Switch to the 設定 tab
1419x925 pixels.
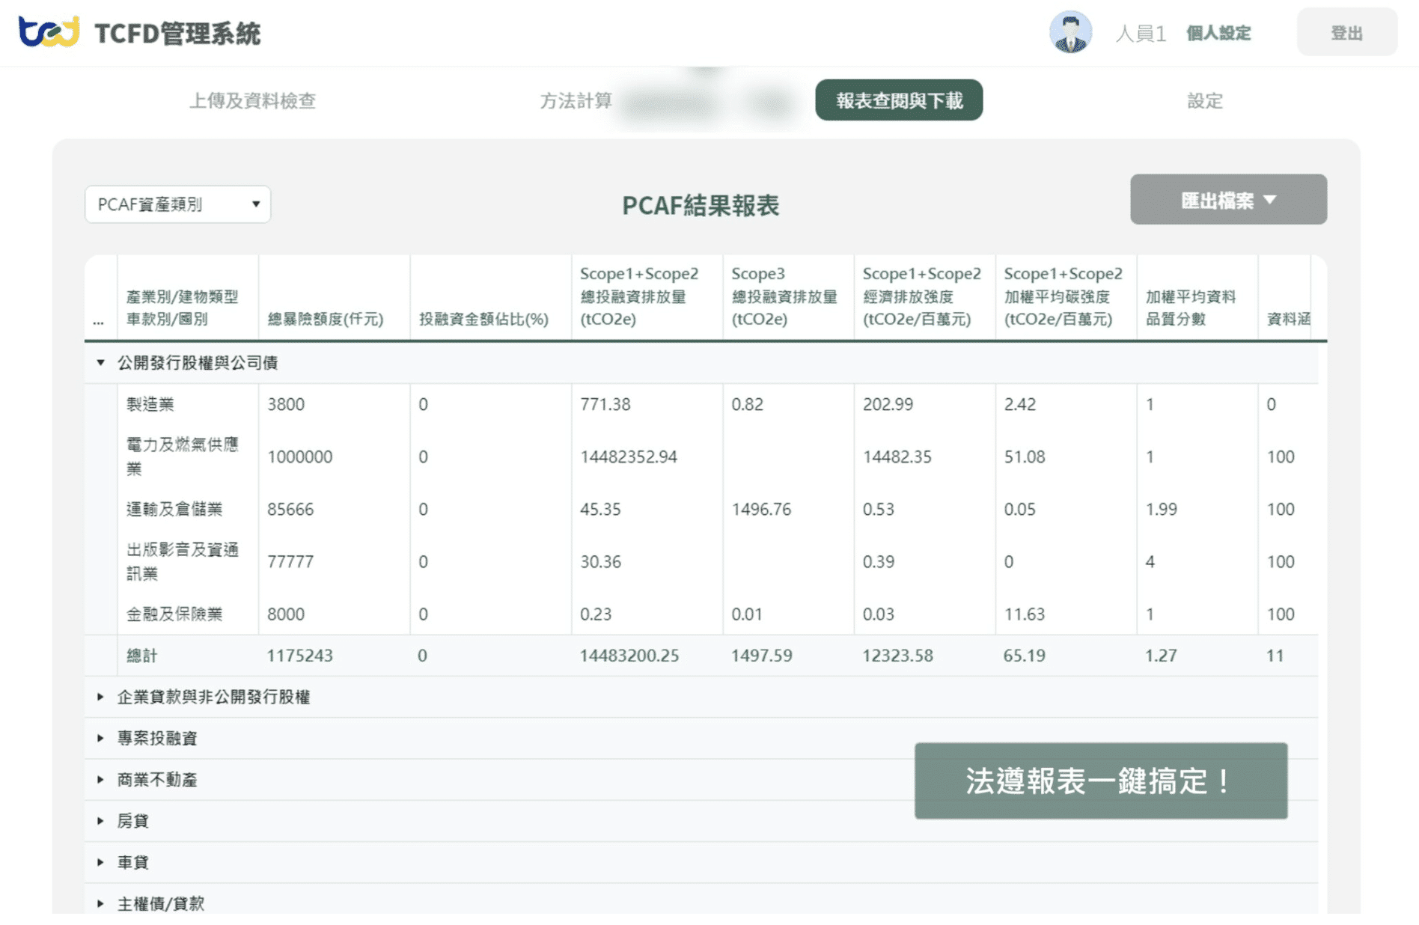click(1207, 101)
